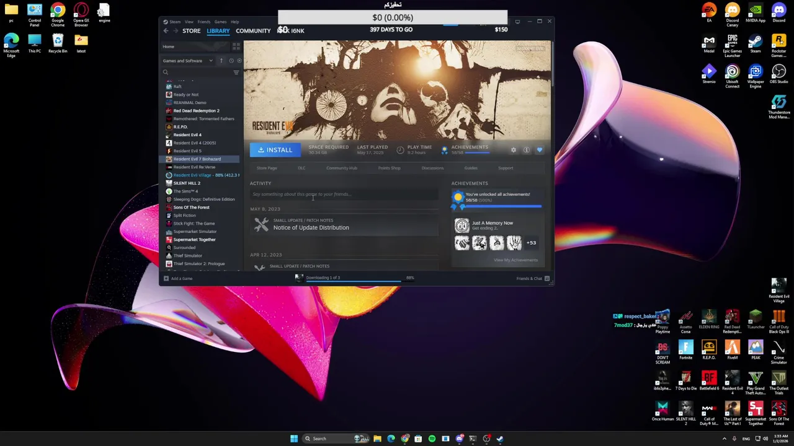The width and height of the screenshot is (794, 446).
Task: Open the Steam menu
Action: [175, 22]
